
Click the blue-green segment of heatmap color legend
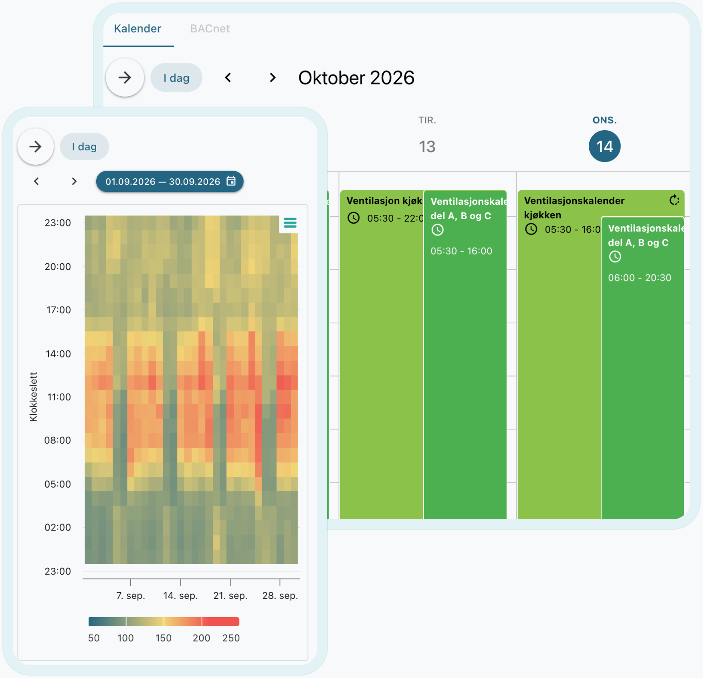click(107, 621)
